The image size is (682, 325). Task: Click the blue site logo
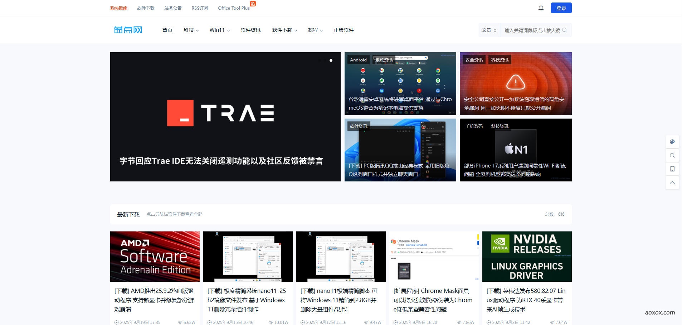128,30
